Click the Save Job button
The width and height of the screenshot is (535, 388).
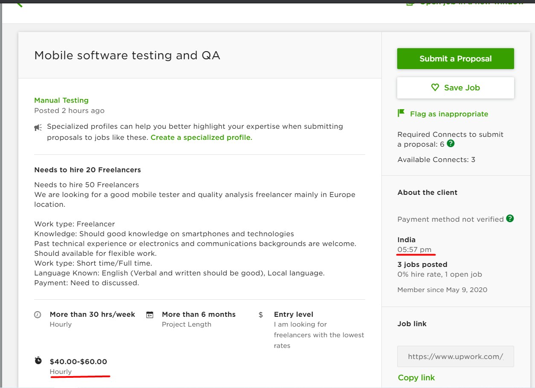455,88
